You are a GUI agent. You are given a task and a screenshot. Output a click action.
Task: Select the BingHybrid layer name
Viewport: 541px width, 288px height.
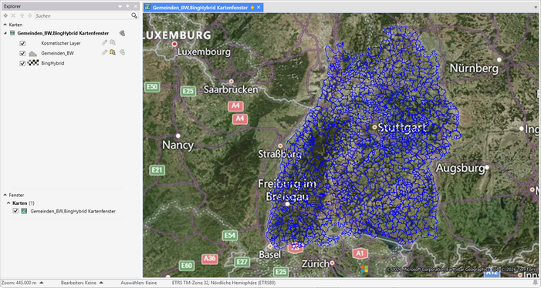(x=52, y=63)
